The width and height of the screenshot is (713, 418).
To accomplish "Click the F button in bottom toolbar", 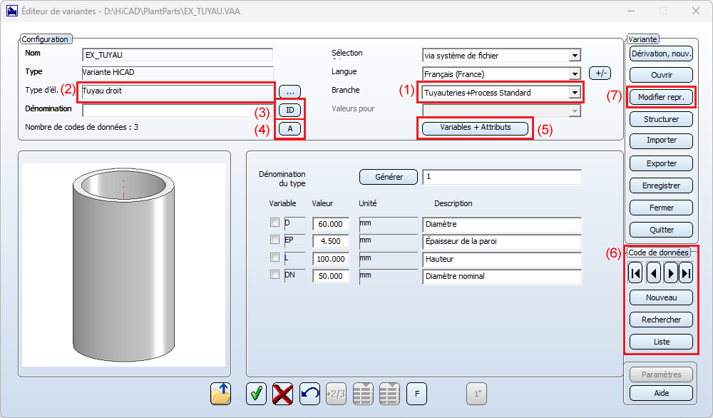I will [x=416, y=393].
